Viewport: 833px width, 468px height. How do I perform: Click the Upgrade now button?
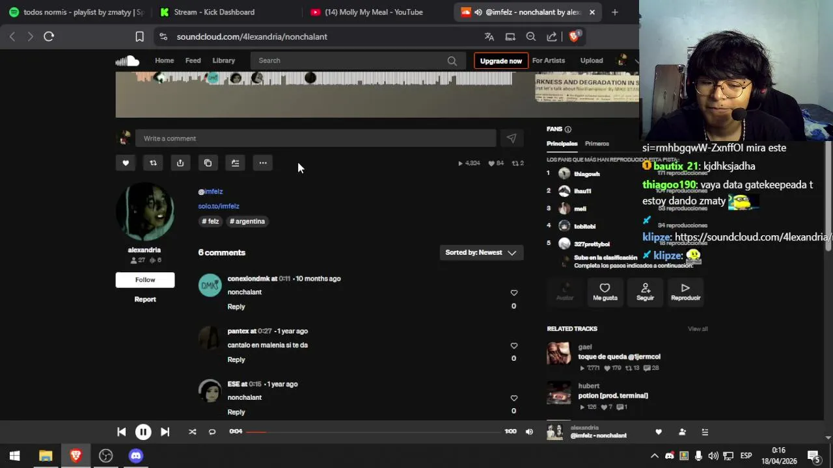501,60
